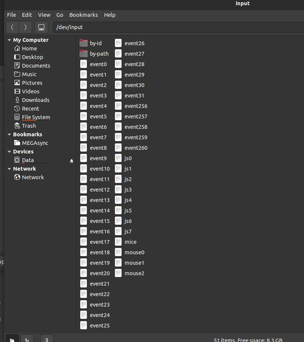Viewport: 304px width, 342px height.
Task: Go back with the left arrow button
Action: coord(12,27)
